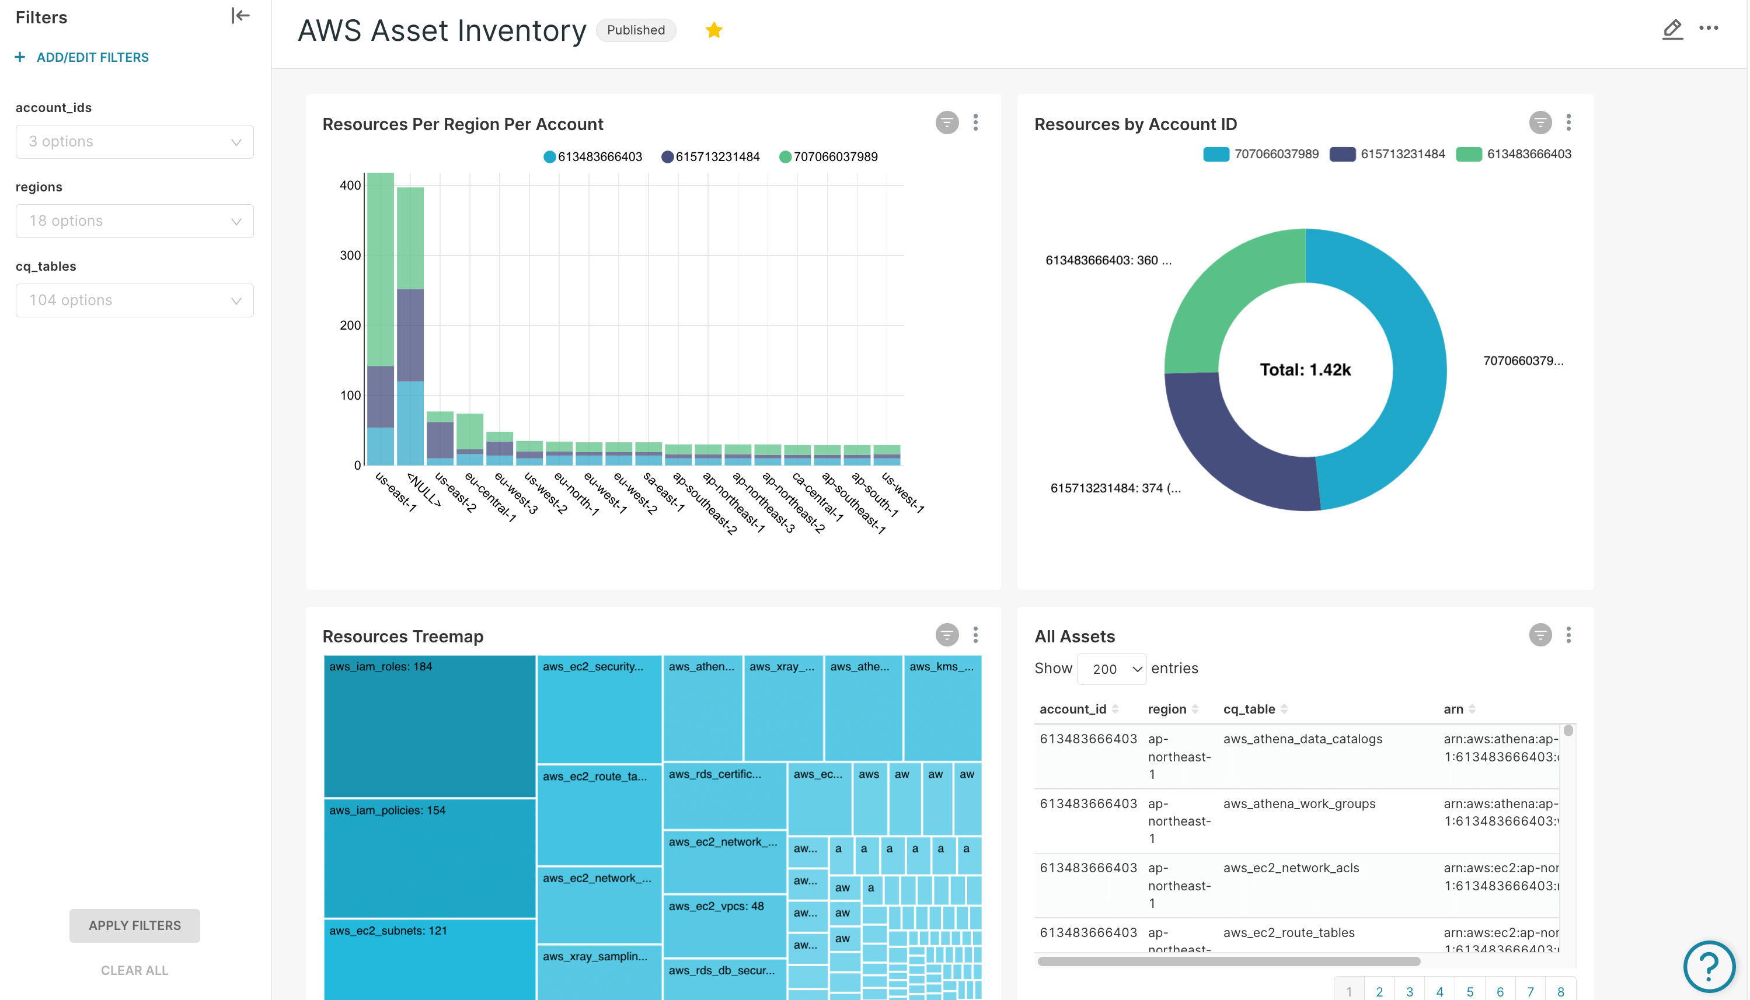Open kebab menu on All Assets table
Viewport: 1750px width, 1000px height.
tap(1568, 635)
